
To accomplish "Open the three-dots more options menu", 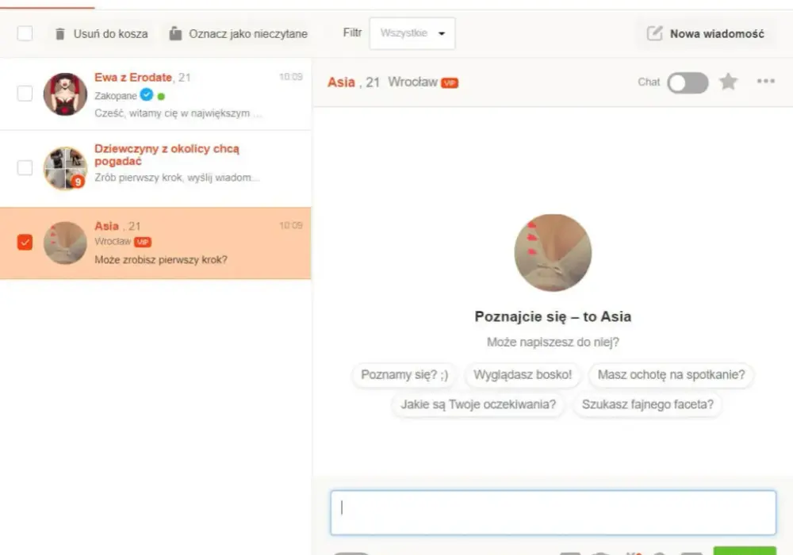I will pos(766,81).
